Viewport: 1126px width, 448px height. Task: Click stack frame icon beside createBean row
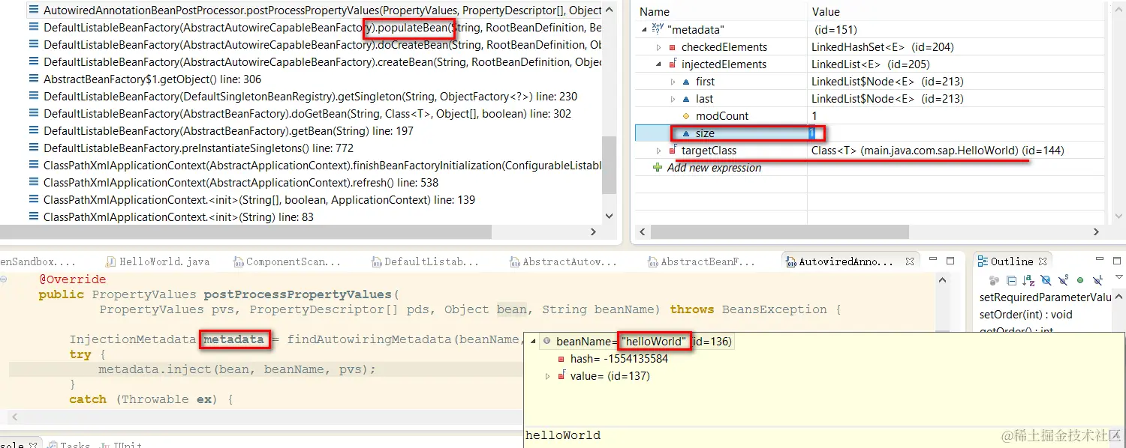pyautogui.click(x=33, y=62)
